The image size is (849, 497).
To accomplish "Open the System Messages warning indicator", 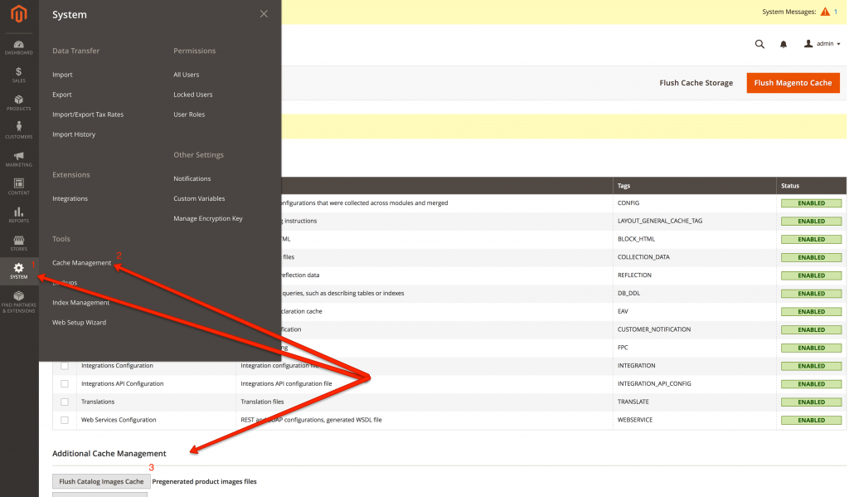I will (x=824, y=12).
